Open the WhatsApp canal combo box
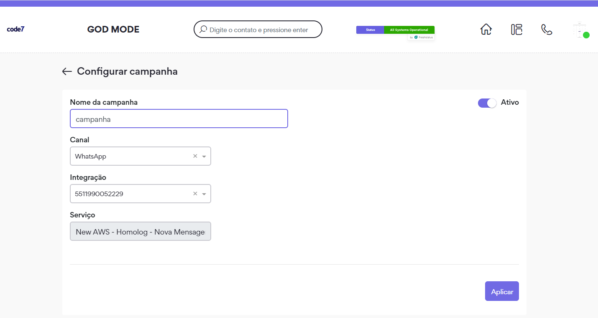 141,156
